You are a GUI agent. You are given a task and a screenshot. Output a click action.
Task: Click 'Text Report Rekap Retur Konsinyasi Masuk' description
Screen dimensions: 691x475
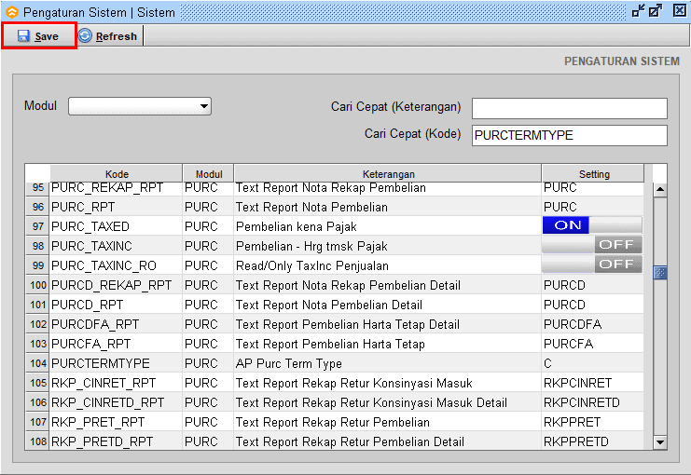[353, 384]
